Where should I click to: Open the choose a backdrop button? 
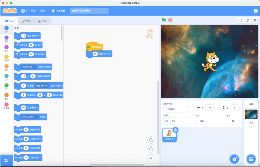tap(251, 159)
